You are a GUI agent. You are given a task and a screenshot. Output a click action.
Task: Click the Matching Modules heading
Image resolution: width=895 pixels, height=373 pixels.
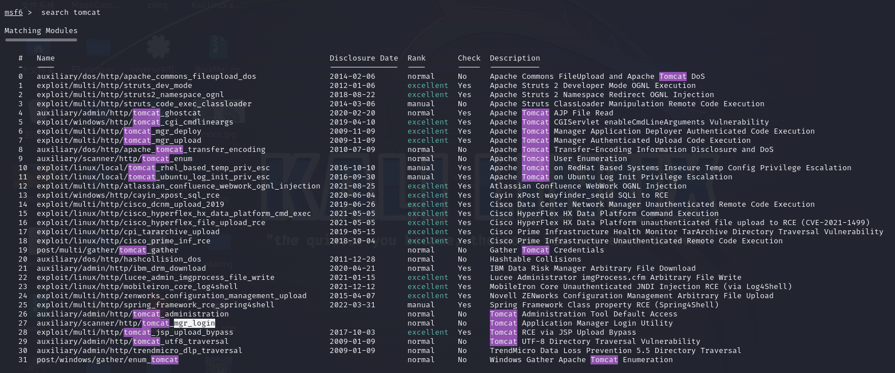(41, 31)
